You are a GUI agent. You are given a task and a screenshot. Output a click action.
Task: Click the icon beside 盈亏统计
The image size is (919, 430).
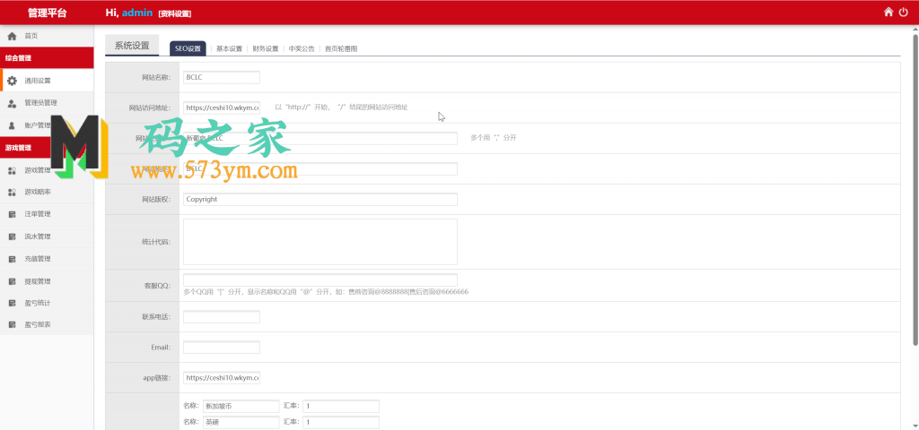(x=12, y=303)
